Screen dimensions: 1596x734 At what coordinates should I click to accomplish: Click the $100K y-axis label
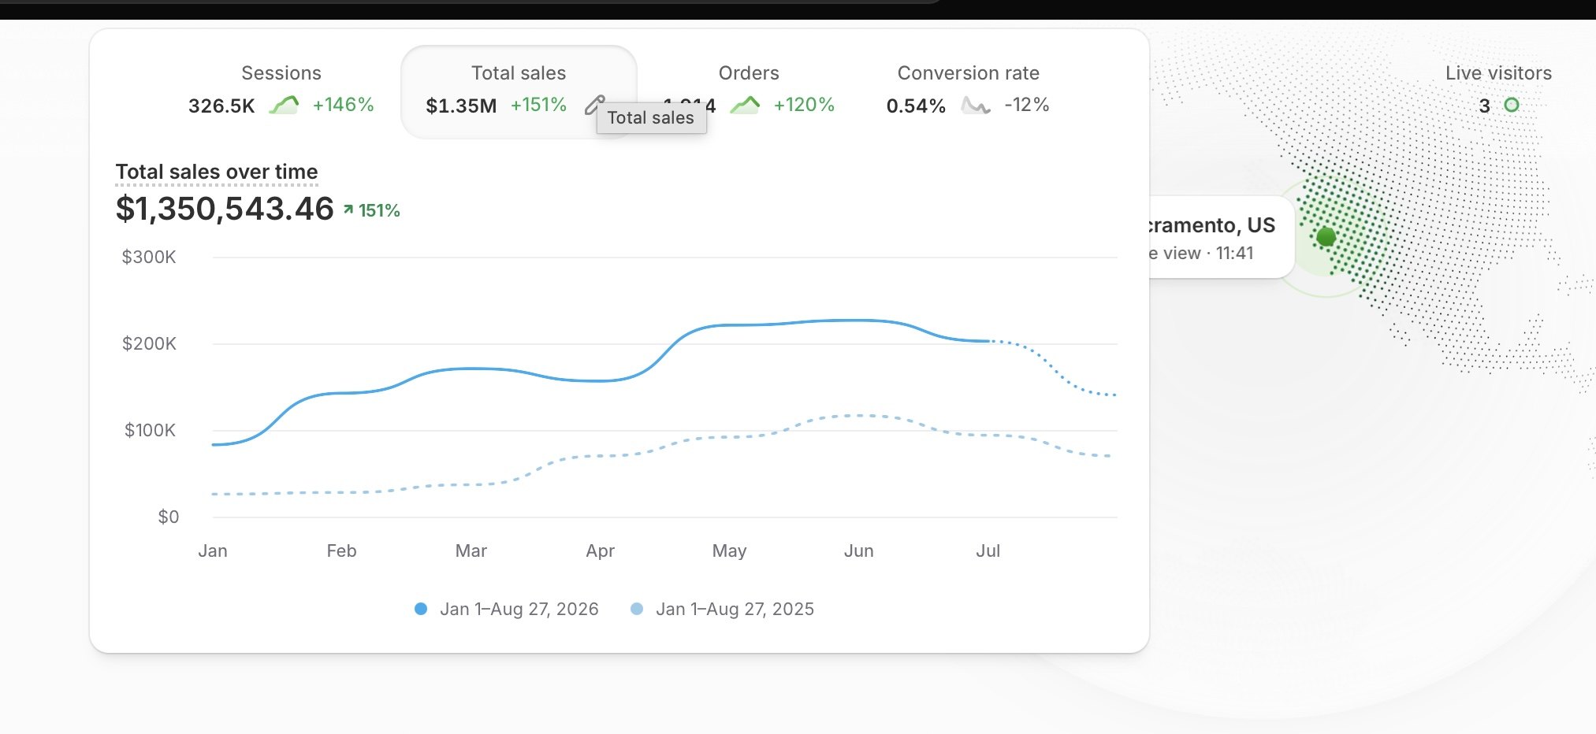(x=150, y=430)
